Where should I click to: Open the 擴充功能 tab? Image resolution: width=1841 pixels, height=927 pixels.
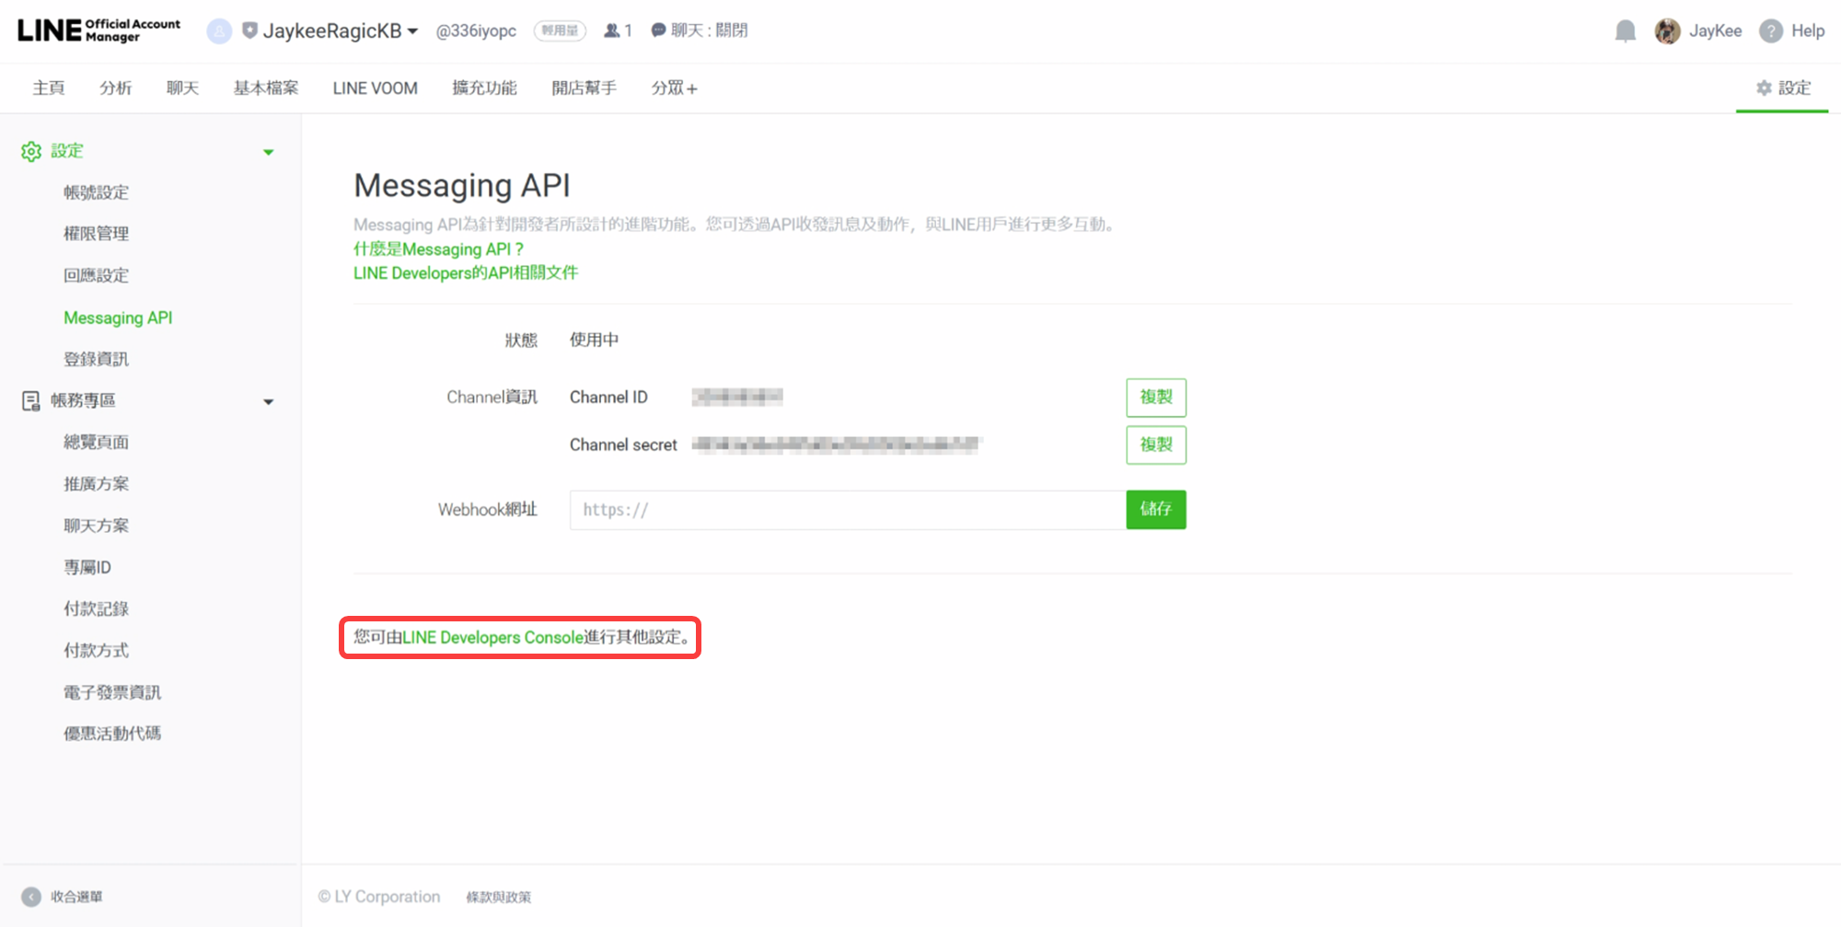(484, 88)
